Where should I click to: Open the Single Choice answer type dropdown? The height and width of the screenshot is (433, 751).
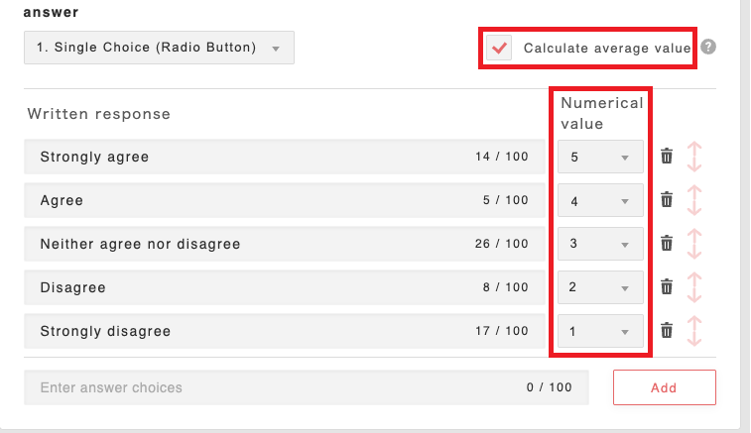(159, 48)
